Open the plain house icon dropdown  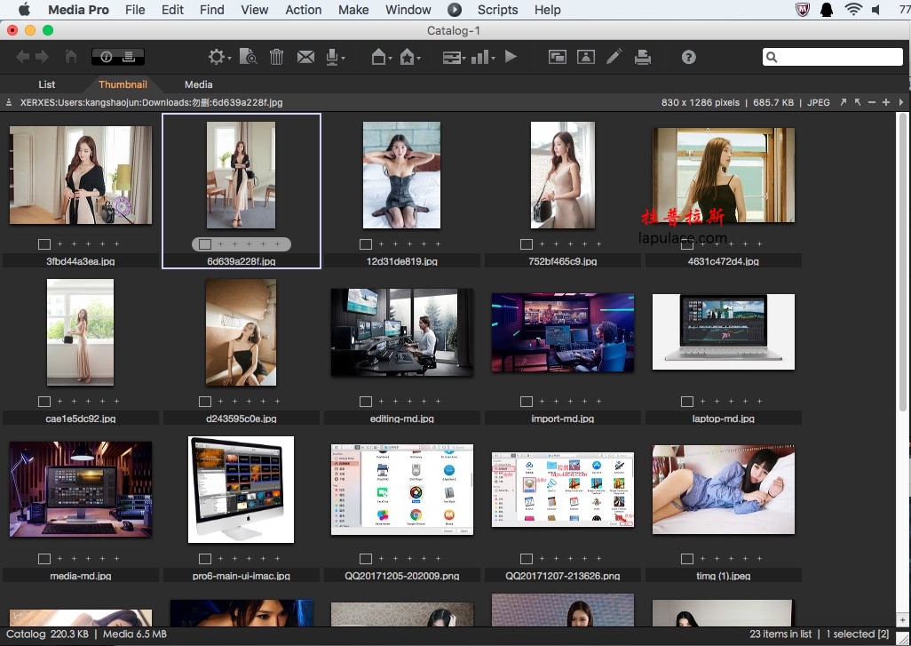(381, 57)
